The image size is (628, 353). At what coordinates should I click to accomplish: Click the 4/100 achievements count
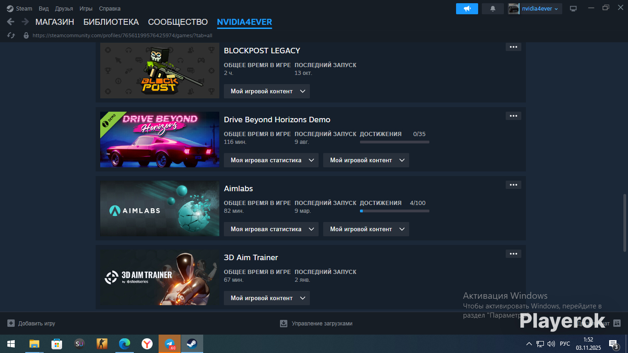[x=418, y=203]
